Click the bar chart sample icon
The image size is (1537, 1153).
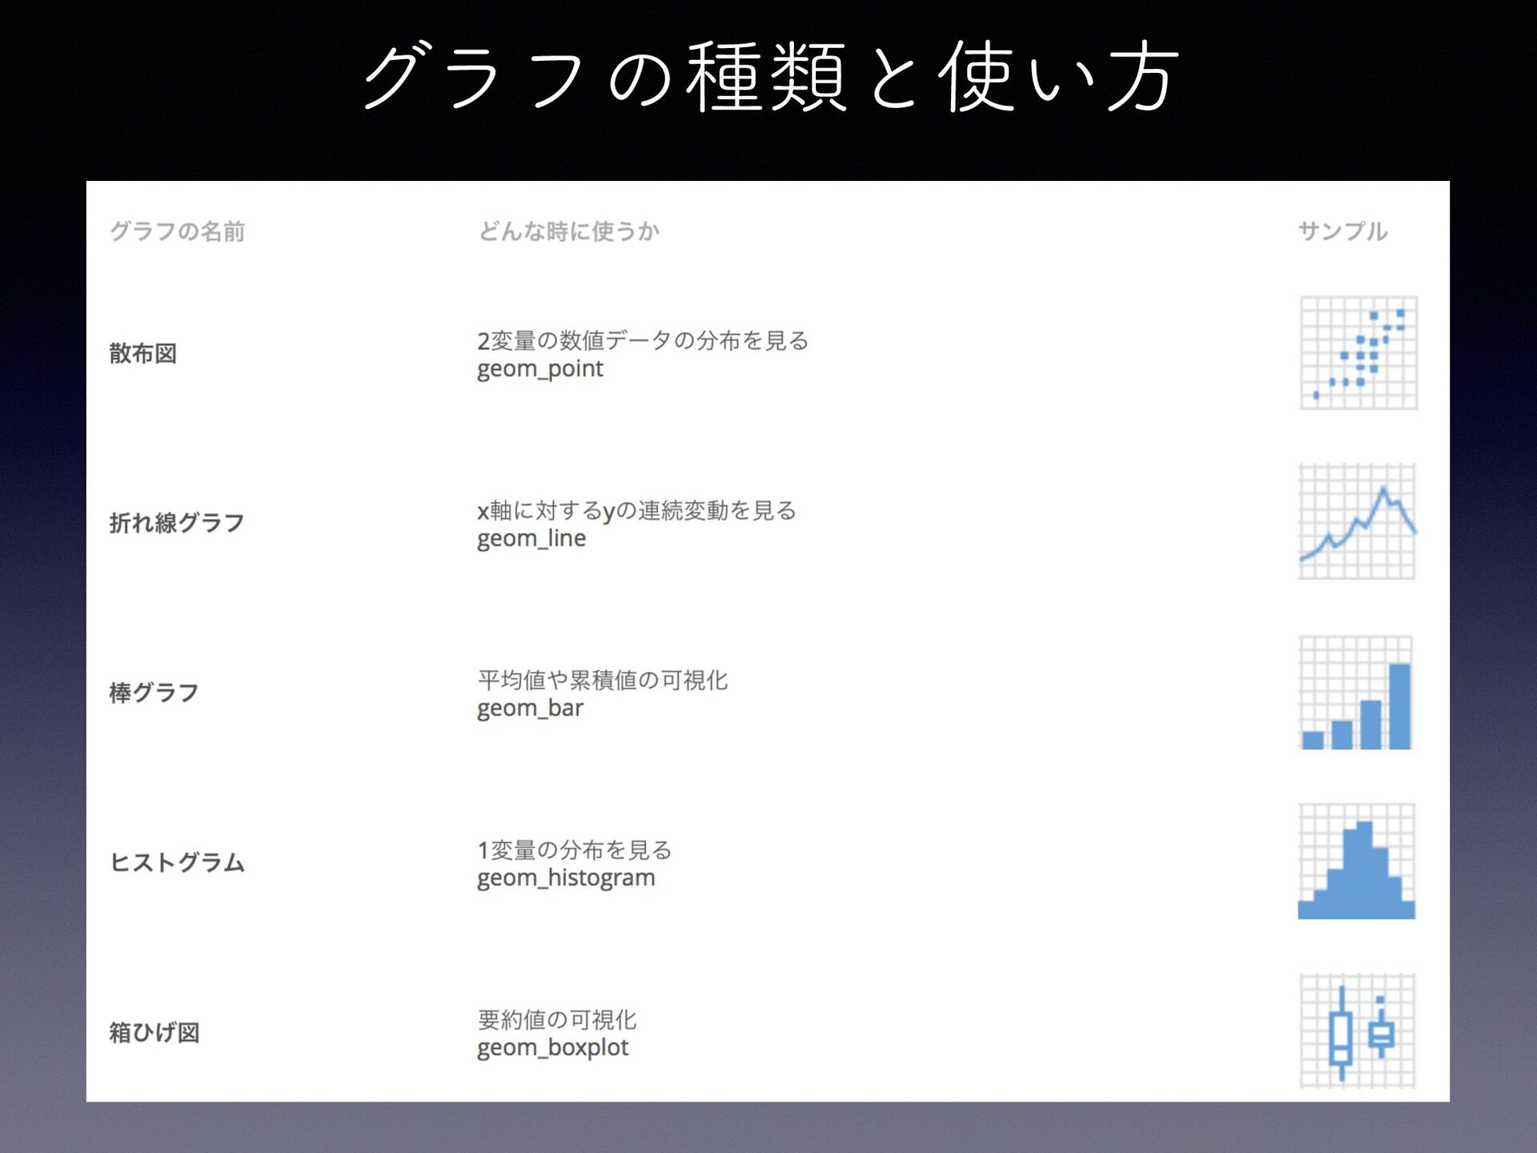(x=1355, y=693)
